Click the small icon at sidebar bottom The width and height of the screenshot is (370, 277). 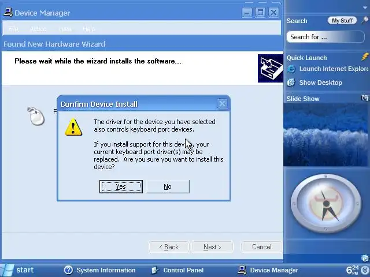coord(365,258)
